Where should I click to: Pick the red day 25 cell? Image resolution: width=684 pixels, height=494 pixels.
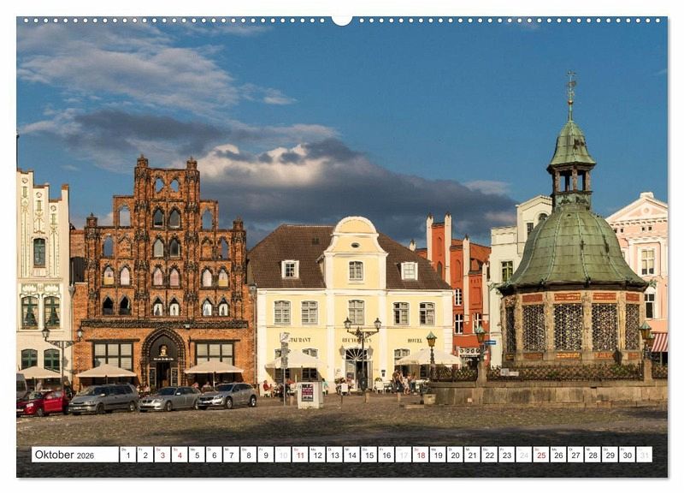click(x=541, y=455)
